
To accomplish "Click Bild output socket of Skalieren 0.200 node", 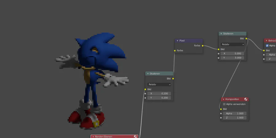I will tap(173, 79).
